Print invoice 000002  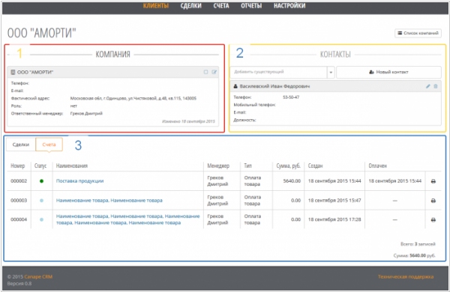(433, 181)
